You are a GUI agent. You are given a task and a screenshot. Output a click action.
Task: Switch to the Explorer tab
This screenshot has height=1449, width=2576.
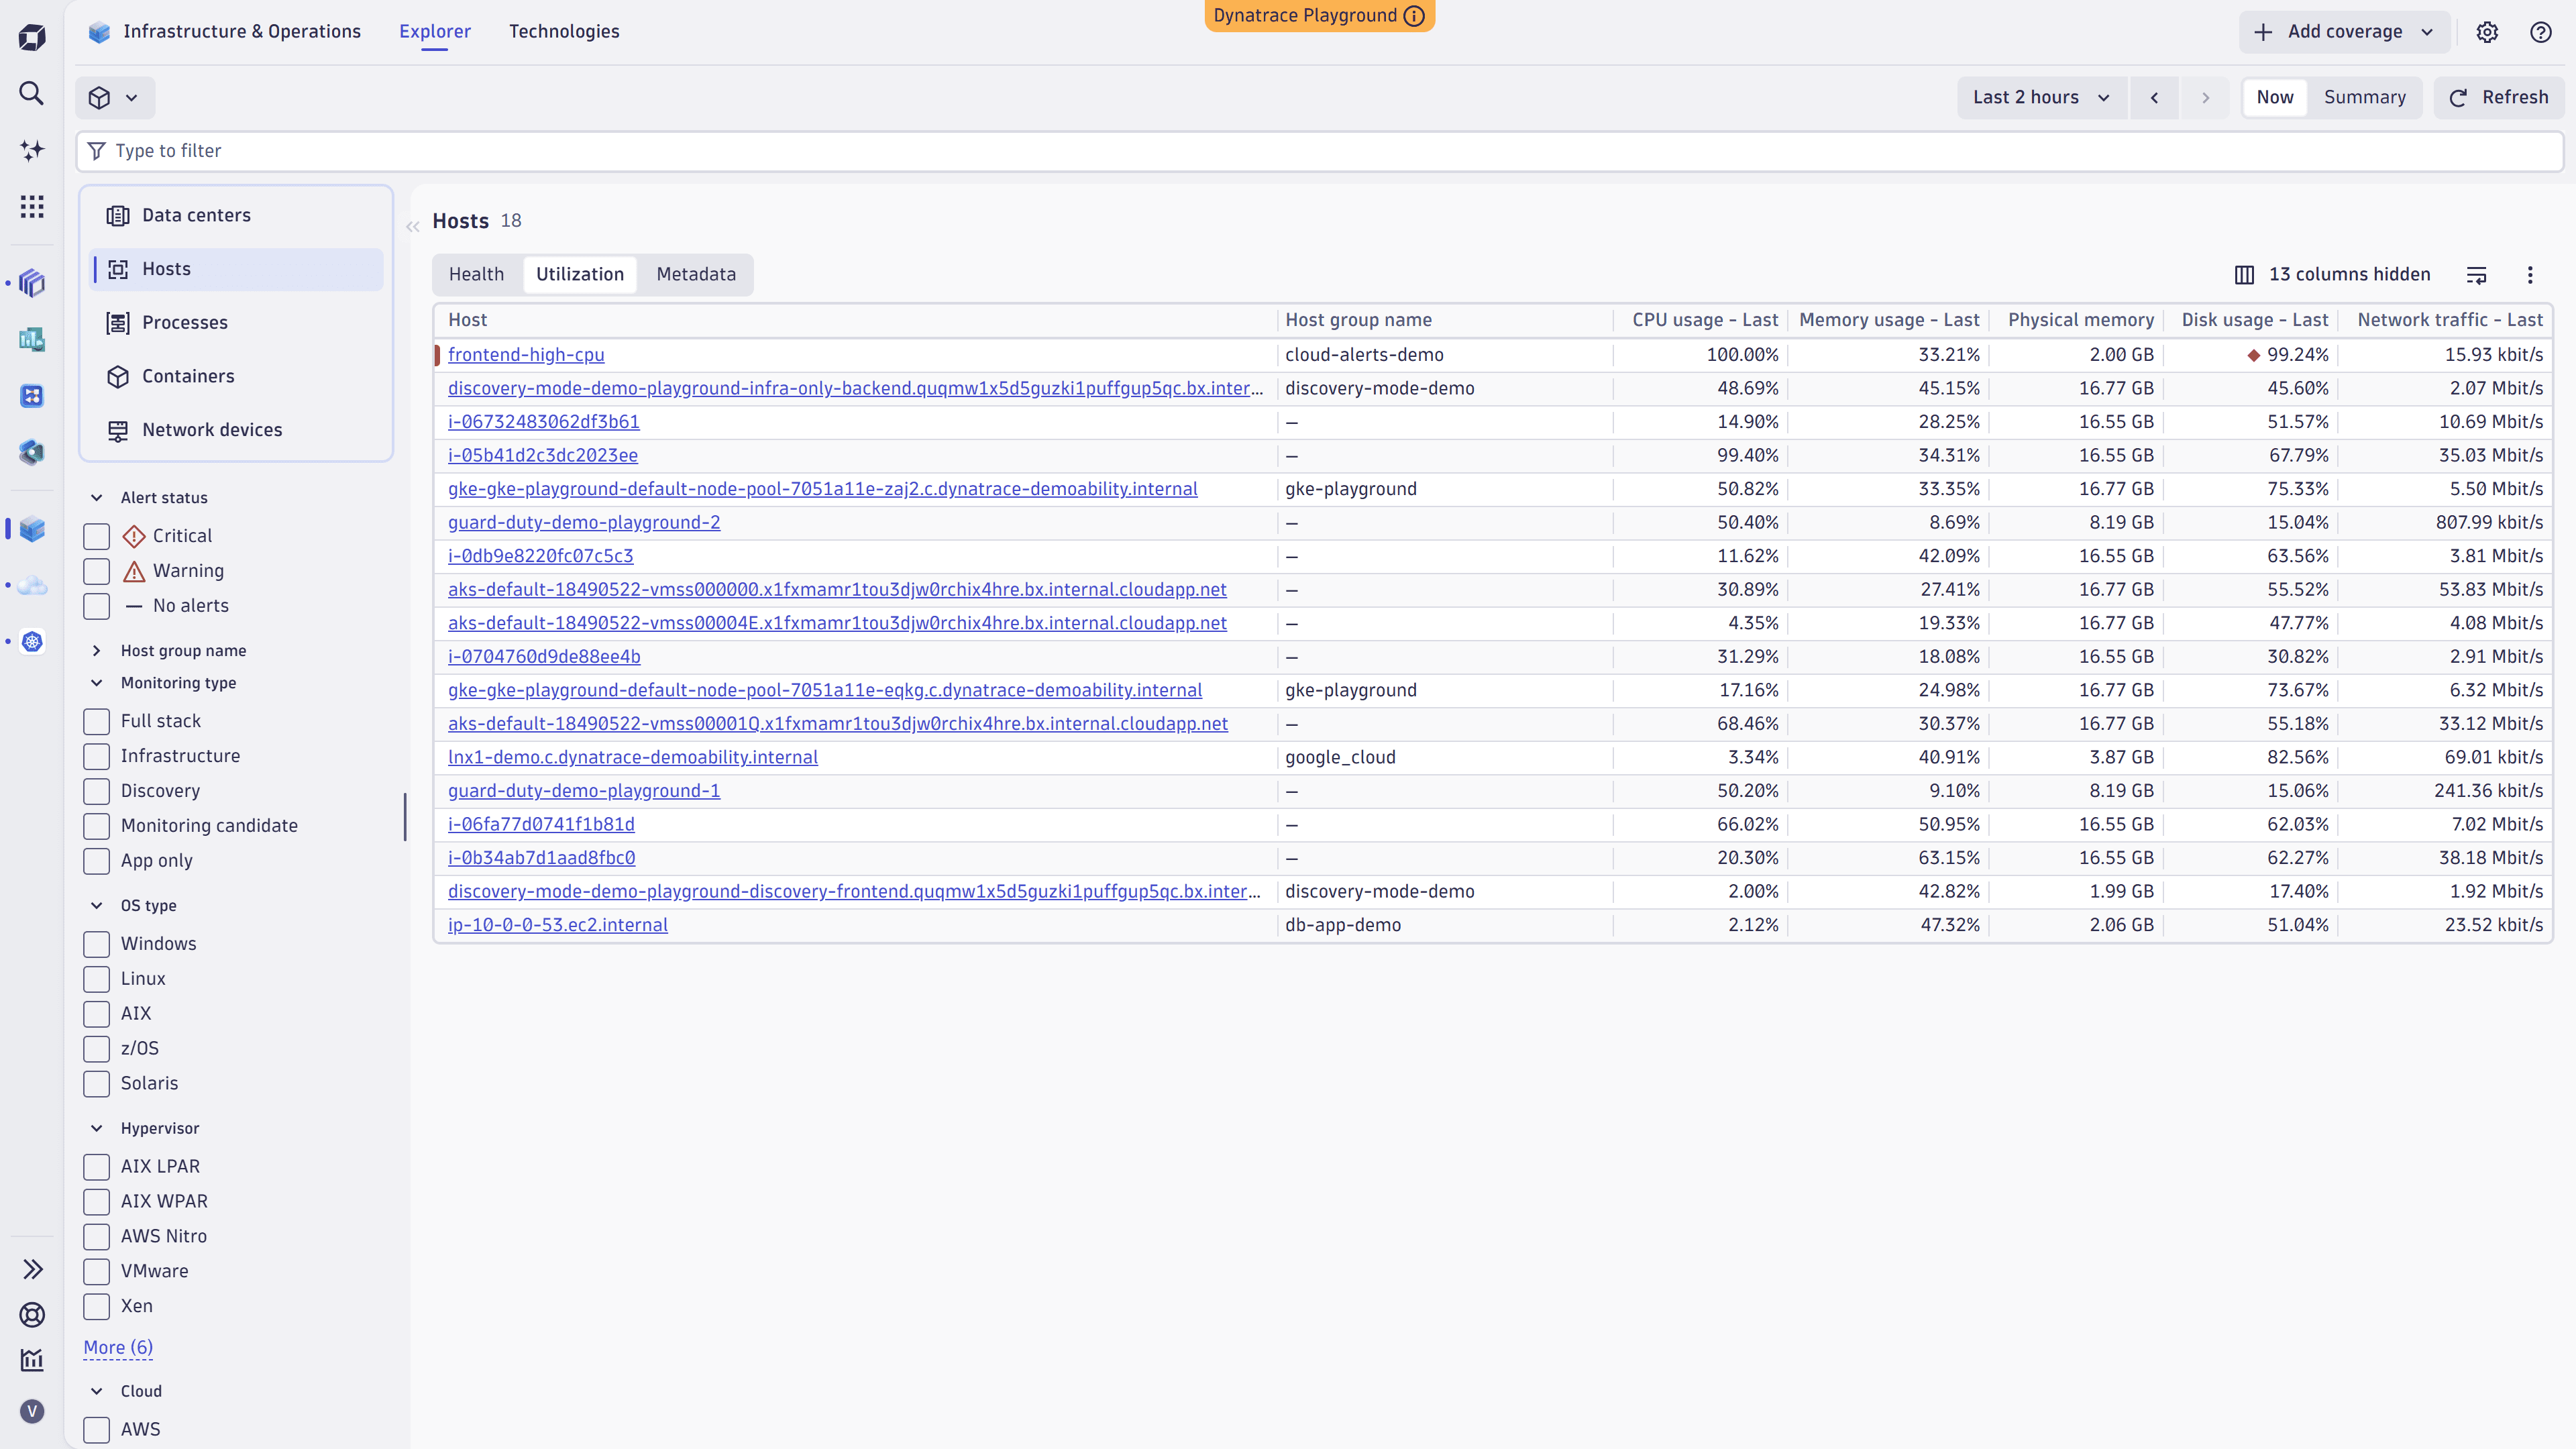[435, 32]
